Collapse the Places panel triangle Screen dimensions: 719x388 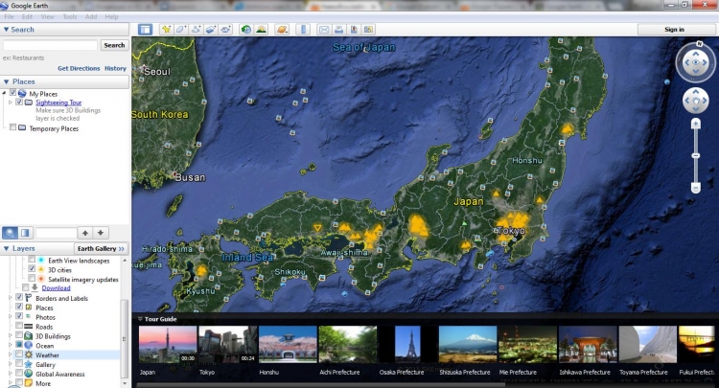click(x=7, y=81)
